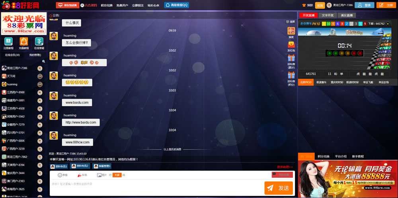
Task: Click the 充值教程 bell icon
Action: click(24, 41)
